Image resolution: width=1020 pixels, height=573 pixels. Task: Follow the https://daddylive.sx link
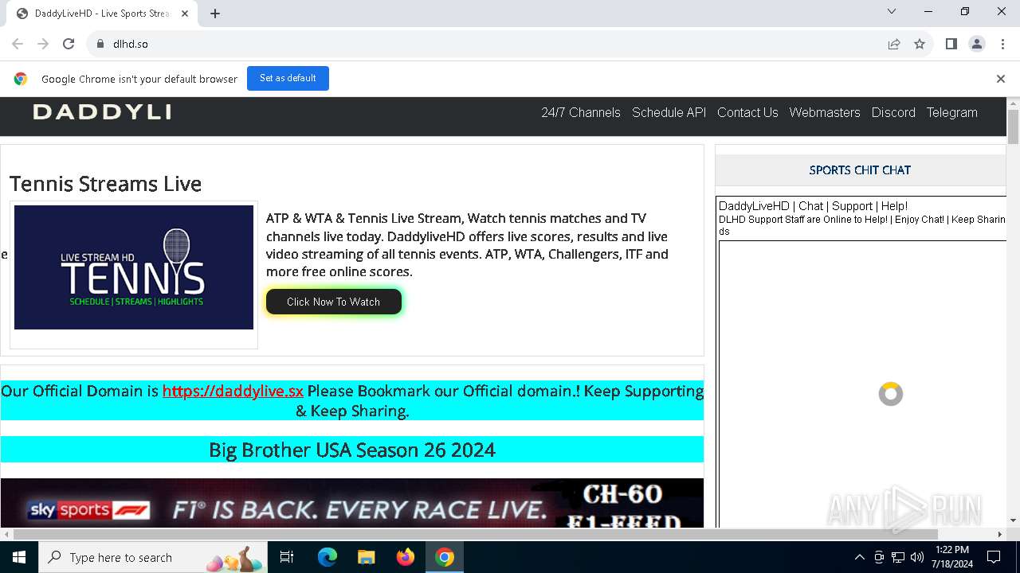[x=233, y=391]
